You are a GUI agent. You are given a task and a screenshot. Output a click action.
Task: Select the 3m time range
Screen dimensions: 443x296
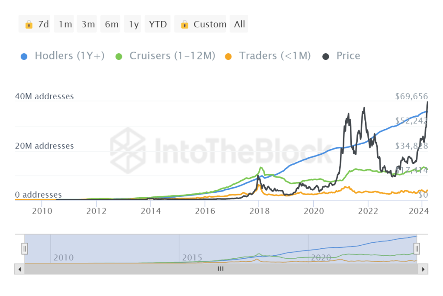[x=88, y=24]
